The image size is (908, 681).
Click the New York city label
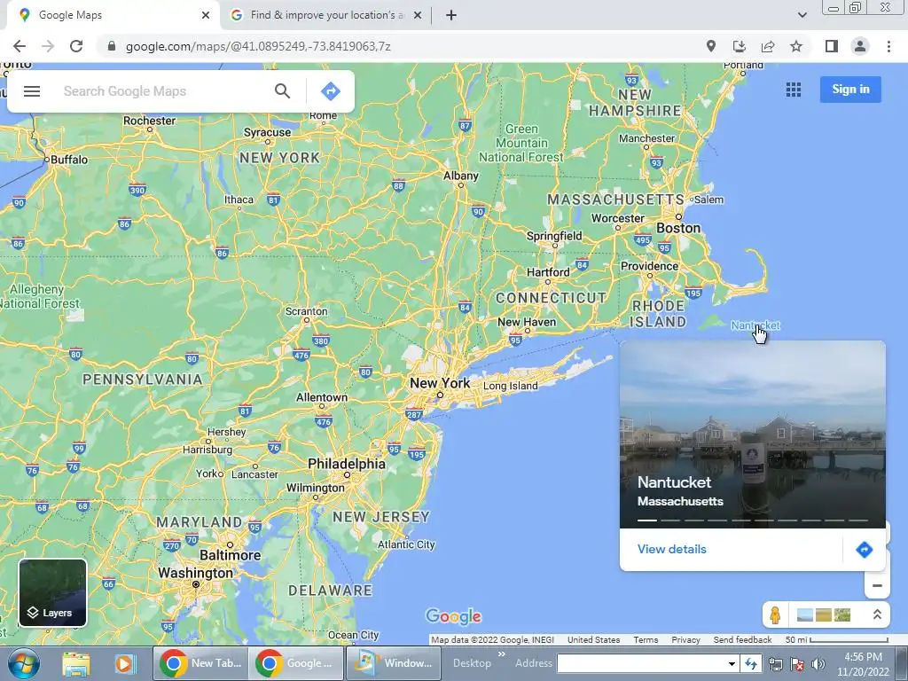440,383
